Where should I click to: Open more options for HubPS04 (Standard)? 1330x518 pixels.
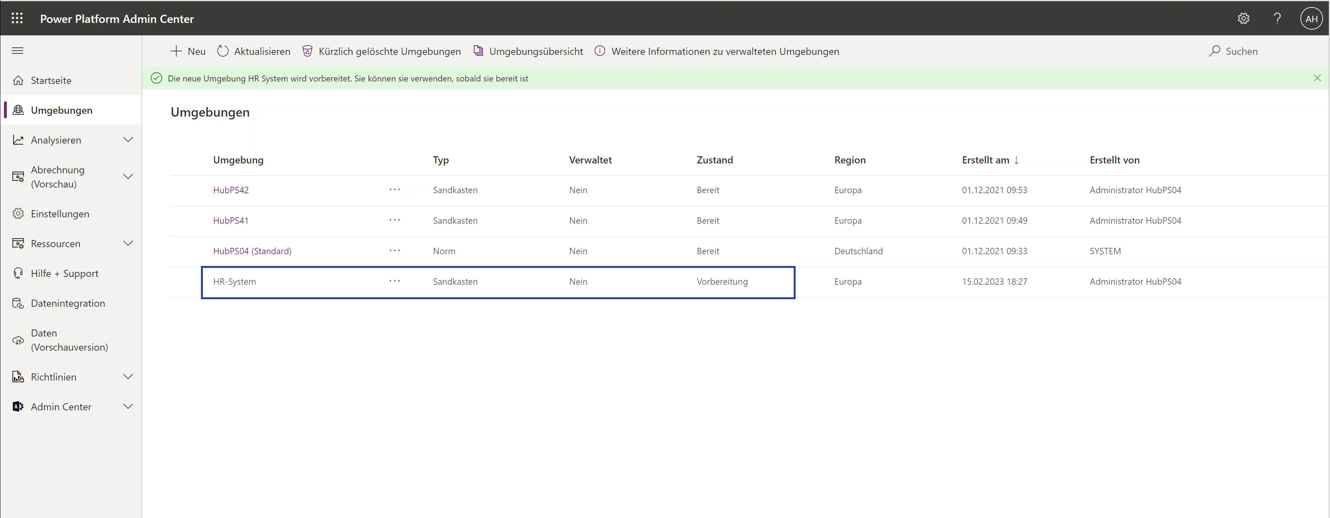[395, 250]
